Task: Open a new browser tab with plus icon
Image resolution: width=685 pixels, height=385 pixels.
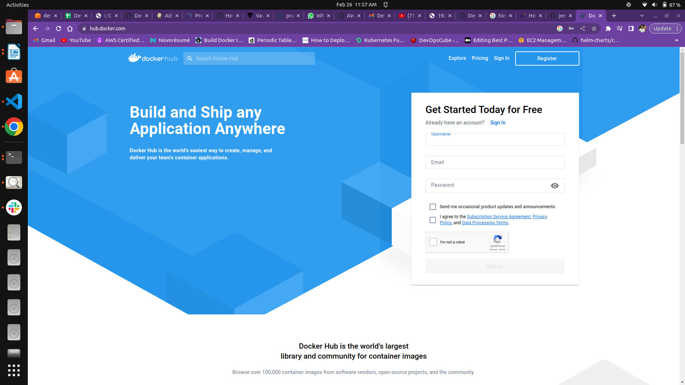Action: tap(614, 16)
